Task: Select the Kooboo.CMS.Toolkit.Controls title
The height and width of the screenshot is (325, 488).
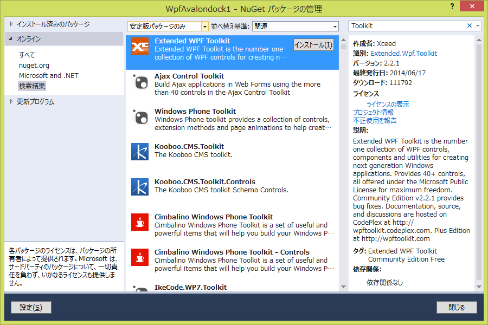Action: pos(205,181)
